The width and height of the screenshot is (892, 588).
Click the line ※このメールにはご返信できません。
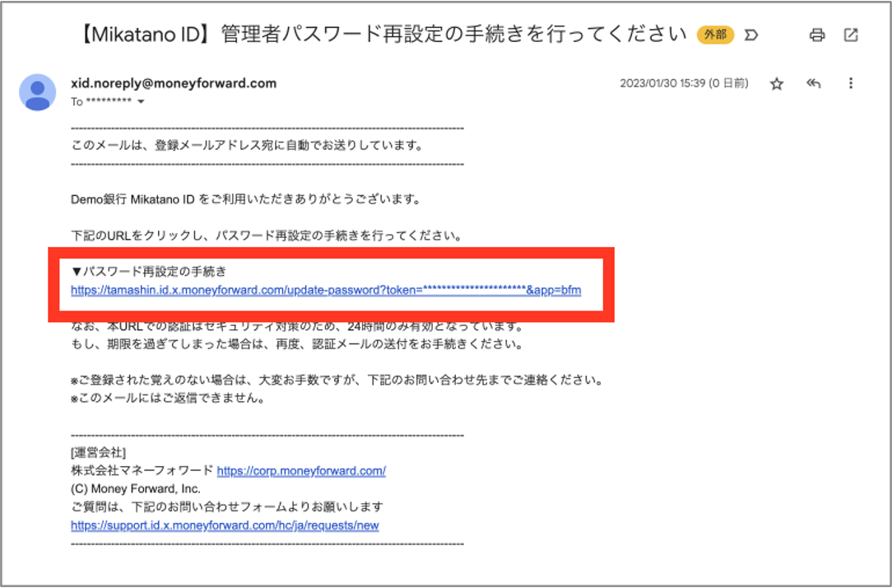(169, 399)
